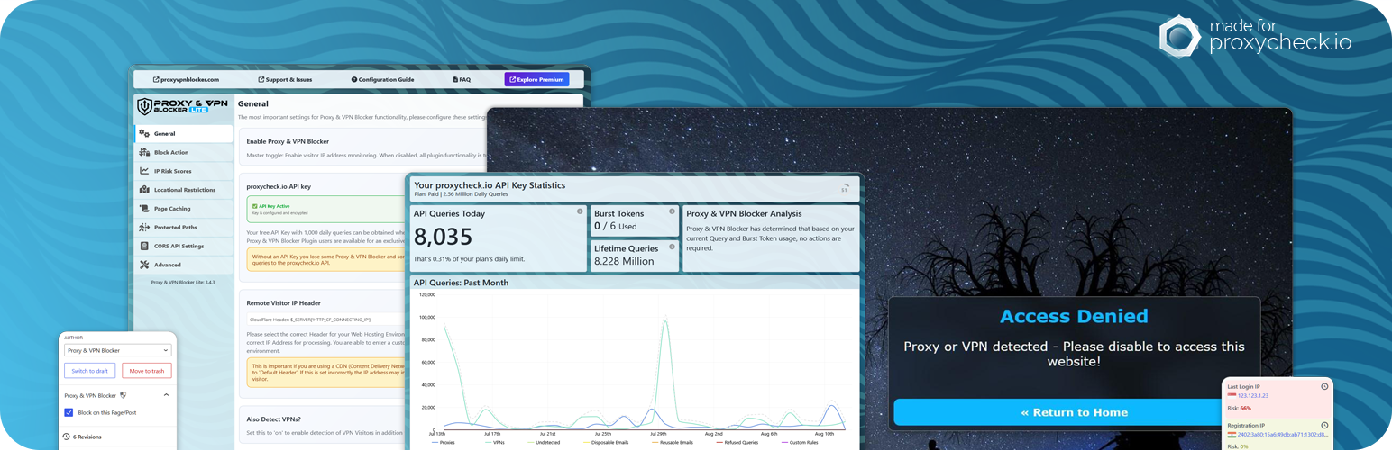Screen dimensions: 1392x450
Task: Click the Move to trash button
Action: coord(146,371)
